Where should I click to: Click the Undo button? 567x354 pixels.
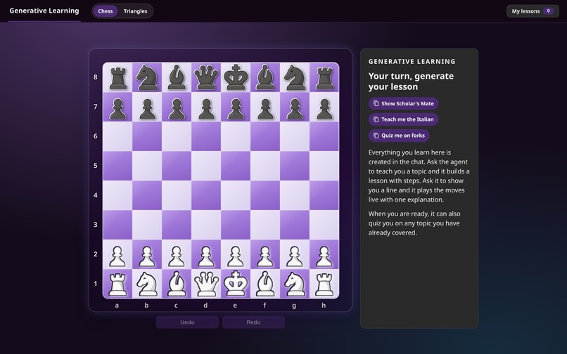pyautogui.click(x=187, y=322)
